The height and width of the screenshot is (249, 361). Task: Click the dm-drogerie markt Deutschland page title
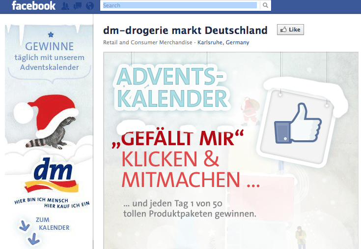pos(185,30)
